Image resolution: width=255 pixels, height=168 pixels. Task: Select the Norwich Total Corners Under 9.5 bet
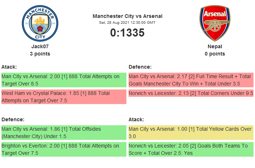click(x=191, y=93)
